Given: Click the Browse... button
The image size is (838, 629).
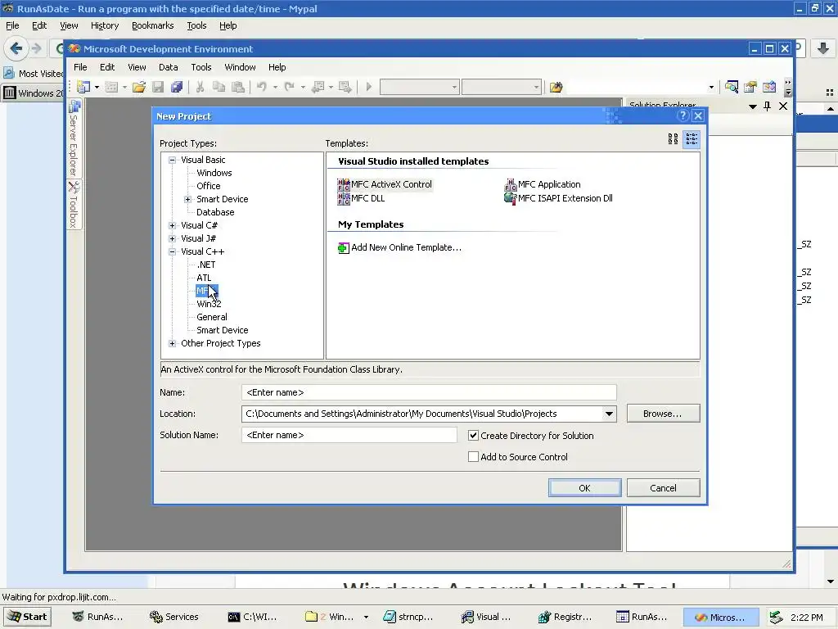Looking at the screenshot, I should 663,414.
